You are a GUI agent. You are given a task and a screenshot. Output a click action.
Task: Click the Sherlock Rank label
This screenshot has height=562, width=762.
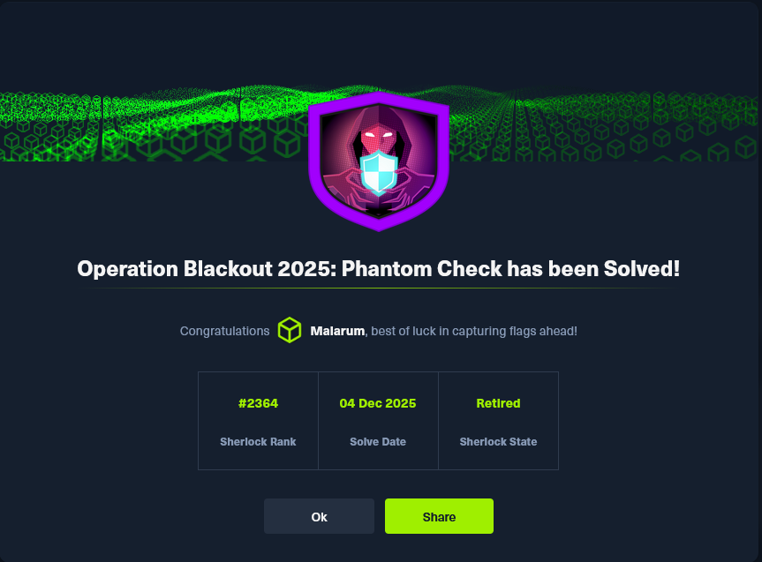[x=258, y=441]
